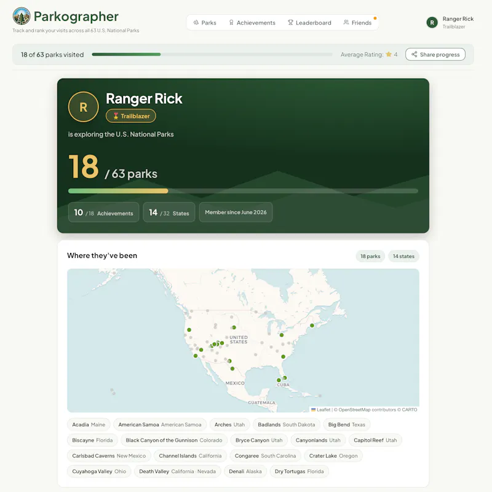Click the Achievements medal icon
The image size is (492, 492).
tap(231, 23)
